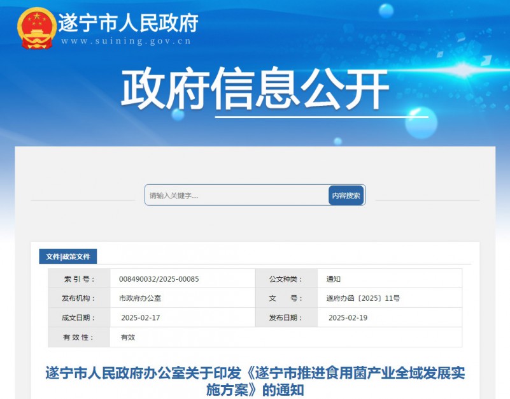This screenshot has height=399, width=510.
Task: Select the 市政府办公室 value
Action: [x=140, y=298]
